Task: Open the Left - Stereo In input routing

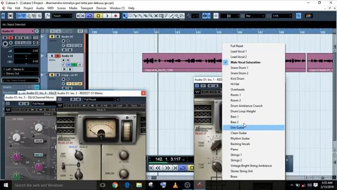Action: coord(21,69)
